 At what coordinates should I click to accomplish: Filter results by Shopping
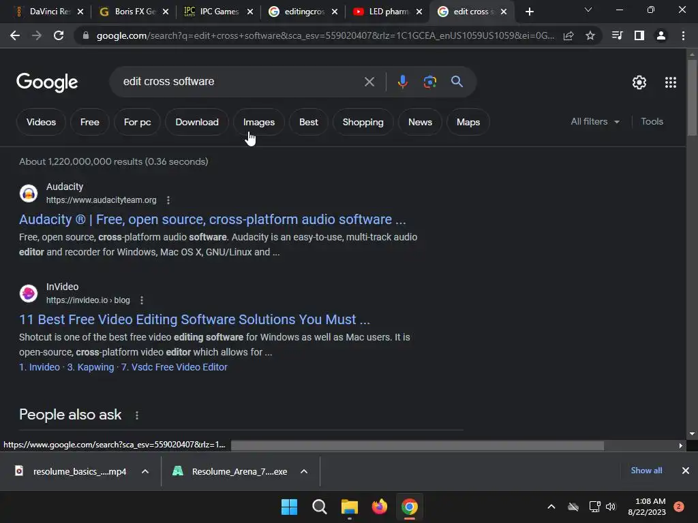(x=363, y=122)
